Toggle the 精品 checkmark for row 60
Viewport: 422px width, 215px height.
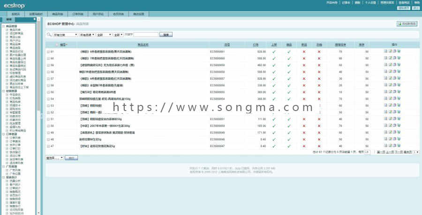[x=289, y=59]
